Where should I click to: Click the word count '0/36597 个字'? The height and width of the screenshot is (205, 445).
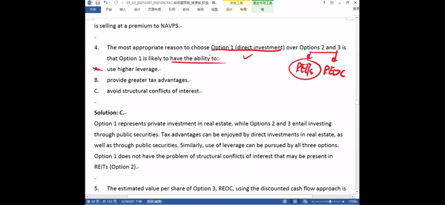(132, 202)
